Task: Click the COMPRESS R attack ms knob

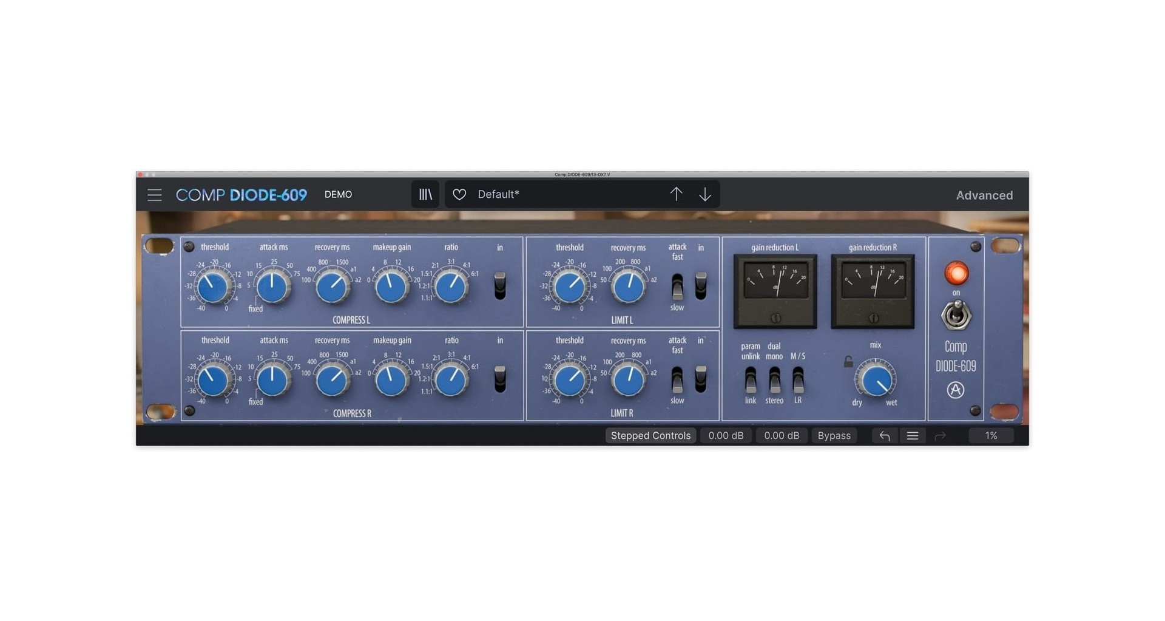Action: [x=272, y=381]
